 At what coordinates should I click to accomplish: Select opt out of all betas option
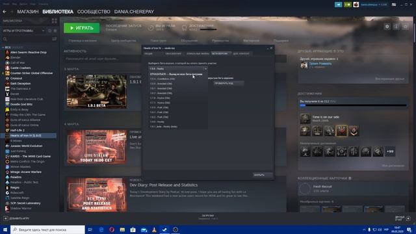[176, 74]
